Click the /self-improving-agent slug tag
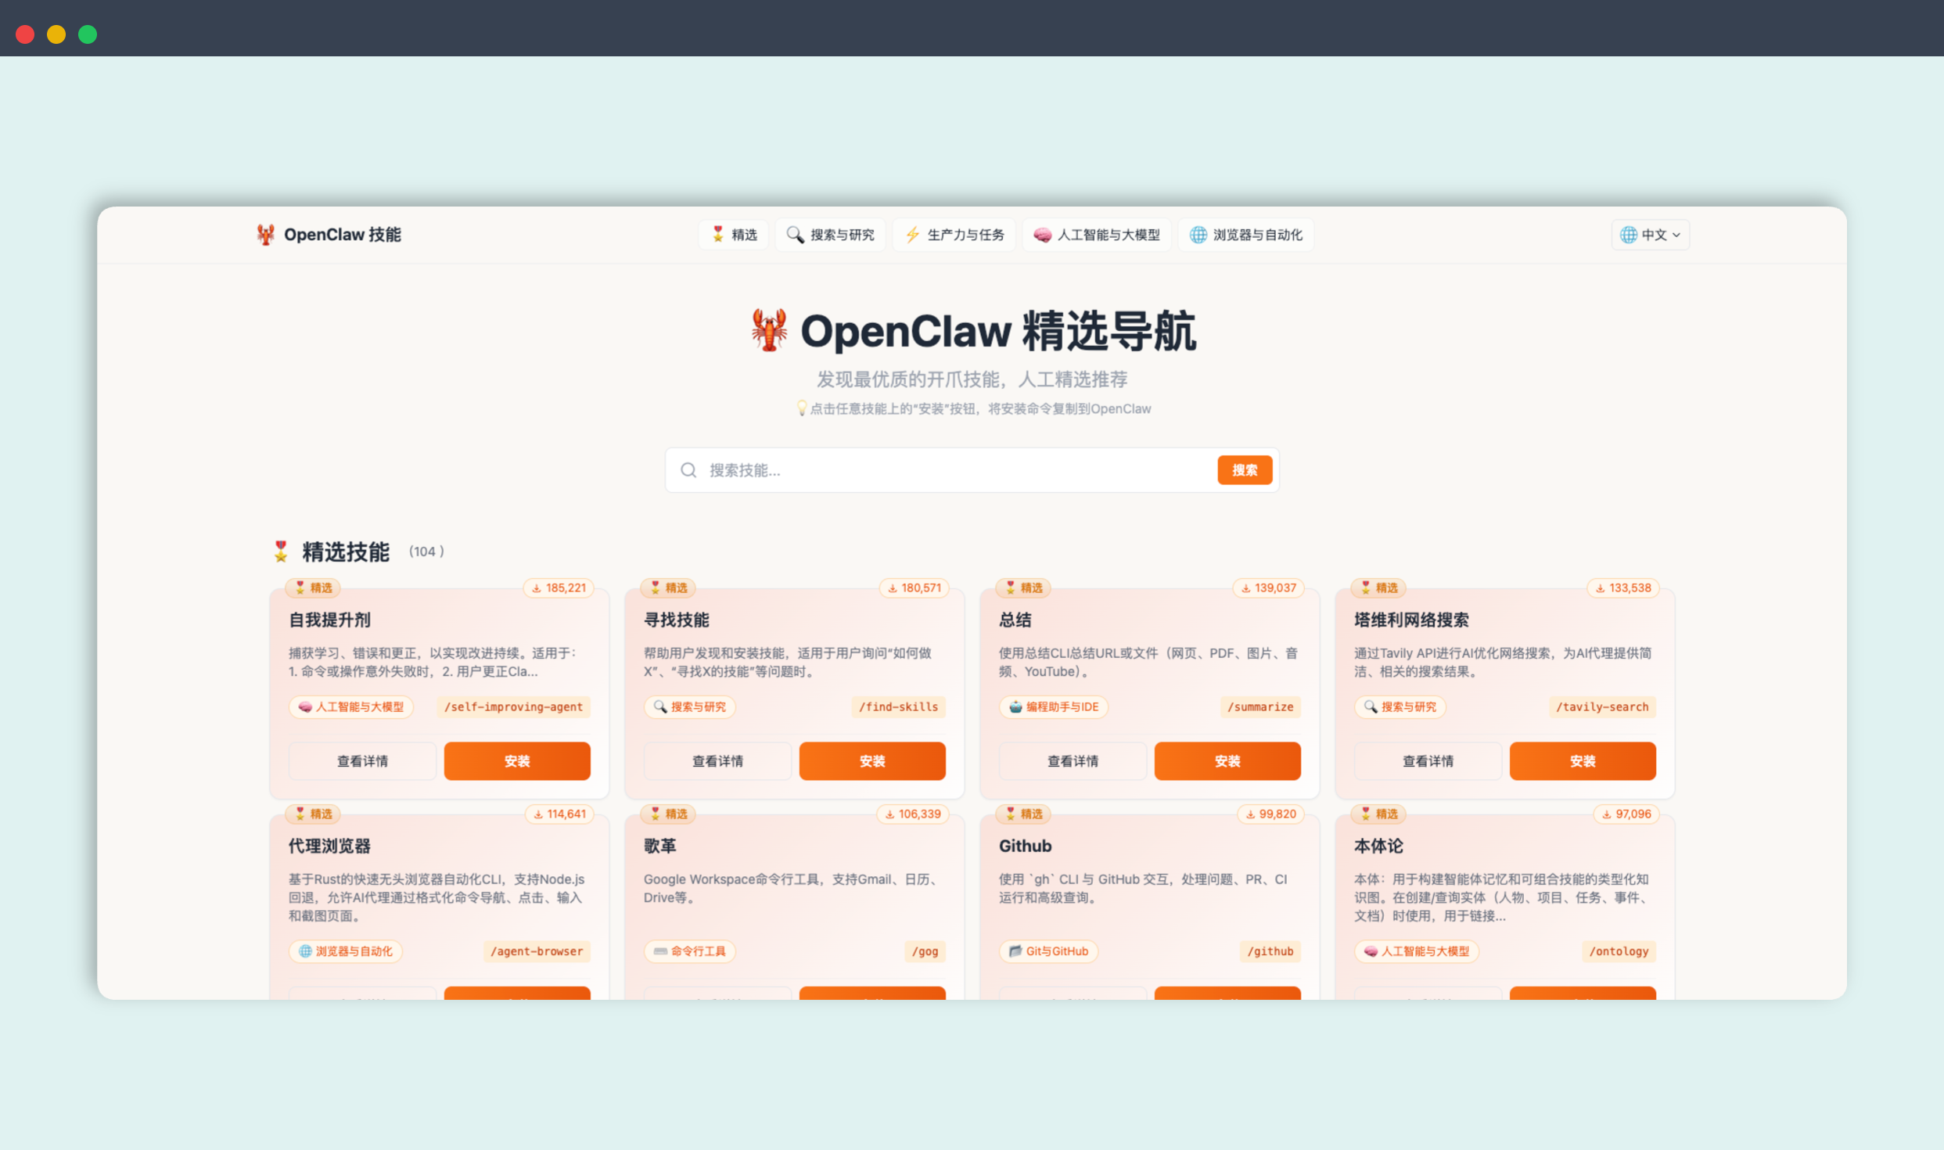1944x1150 pixels. pyautogui.click(x=513, y=706)
